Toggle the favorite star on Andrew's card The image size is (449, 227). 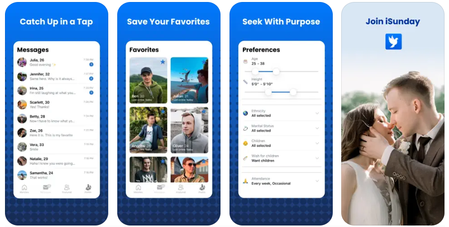click(x=163, y=112)
